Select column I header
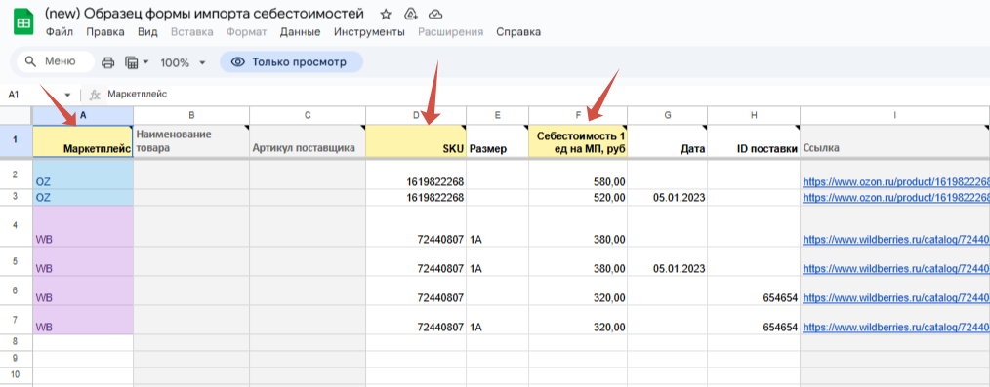This screenshot has width=990, height=387. tap(894, 115)
